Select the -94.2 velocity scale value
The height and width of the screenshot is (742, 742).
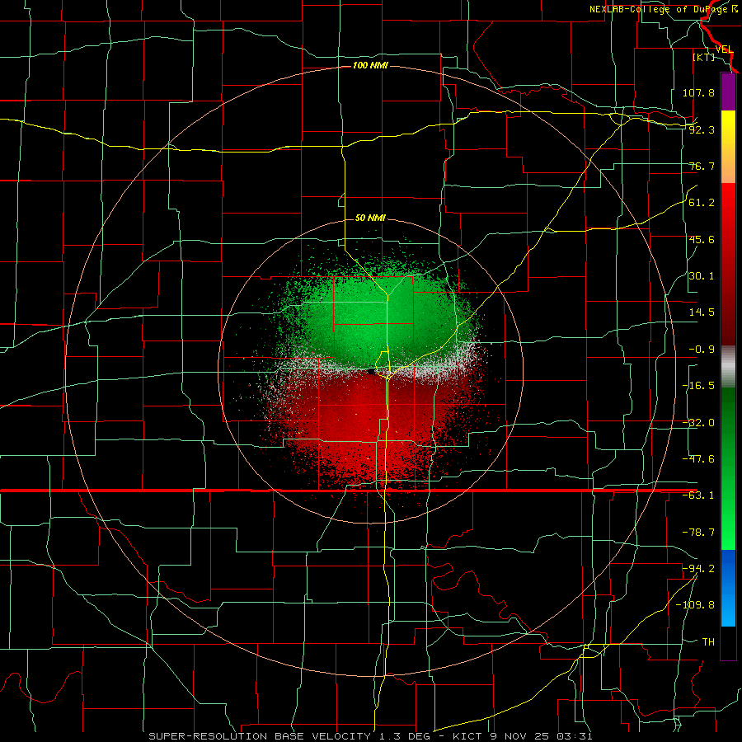pos(698,568)
